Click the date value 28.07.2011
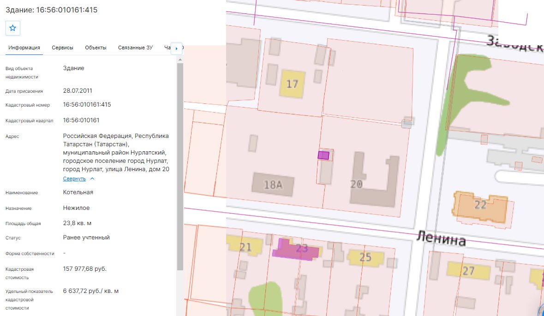Viewport: 544px width, 316px height. (78, 90)
